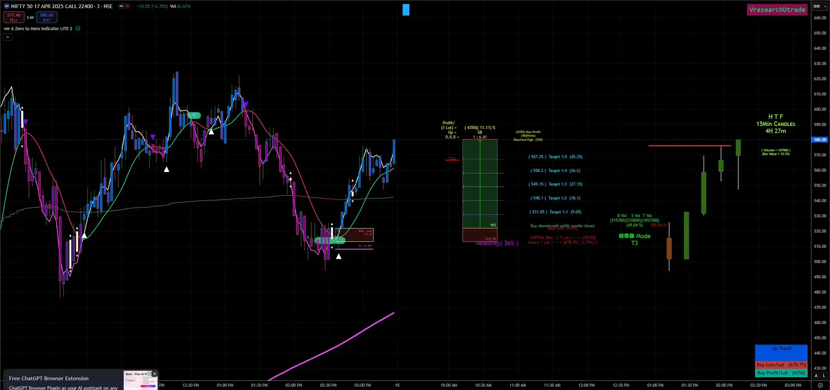This screenshot has height=390, width=830.
Task: Toggle auto scale with the A button
Action: coord(816,376)
